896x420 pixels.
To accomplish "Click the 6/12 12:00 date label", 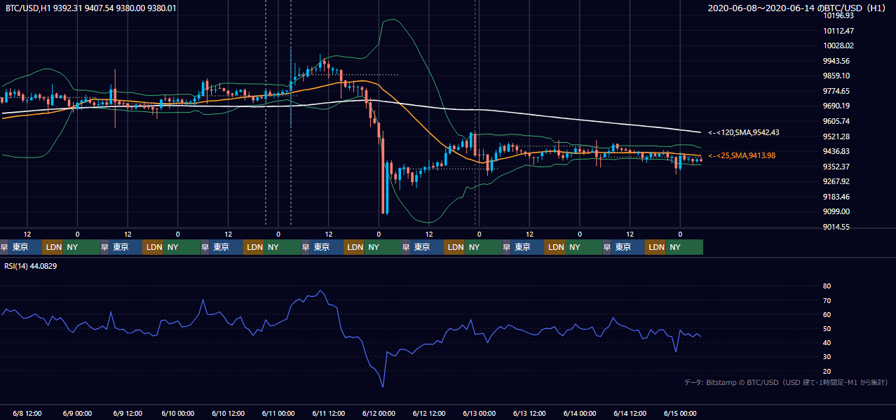I will [x=429, y=413].
